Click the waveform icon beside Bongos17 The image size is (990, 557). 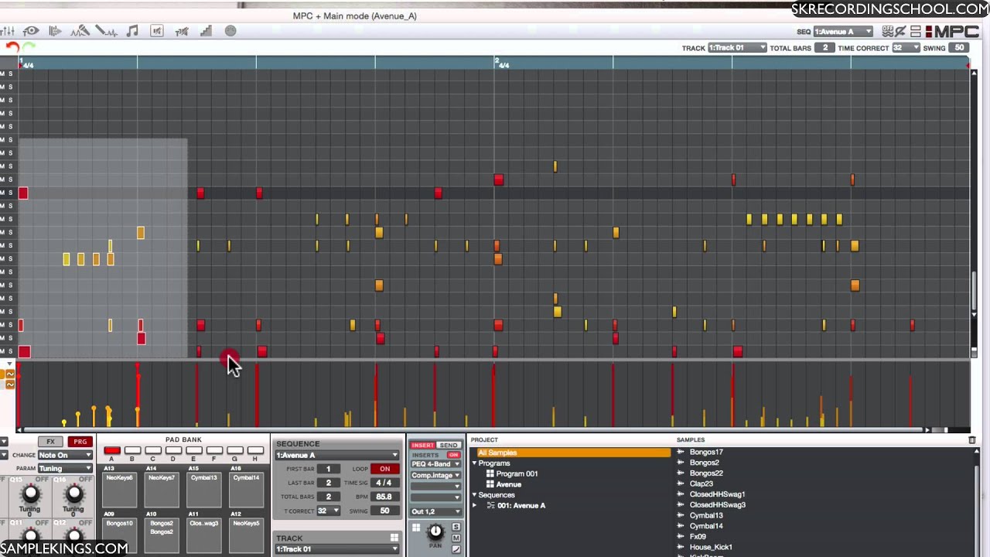coord(681,452)
